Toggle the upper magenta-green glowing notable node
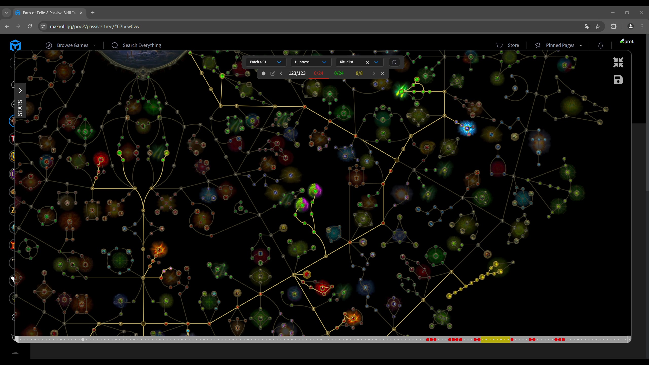Screen dimensions: 649x365 coord(315,191)
